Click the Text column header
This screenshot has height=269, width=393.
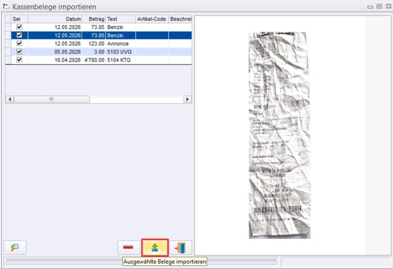click(x=120, y=19)
